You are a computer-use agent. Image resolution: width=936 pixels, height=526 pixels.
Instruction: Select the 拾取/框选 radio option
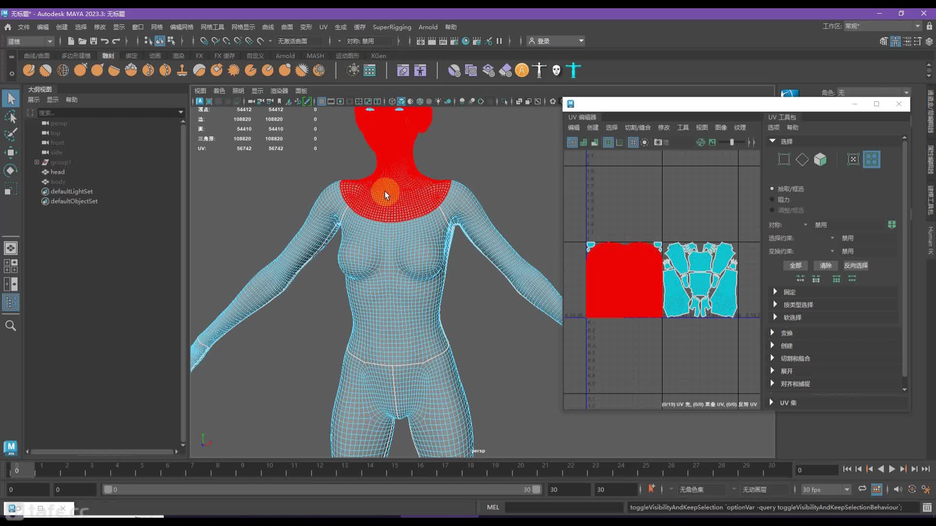coord(772,188)
